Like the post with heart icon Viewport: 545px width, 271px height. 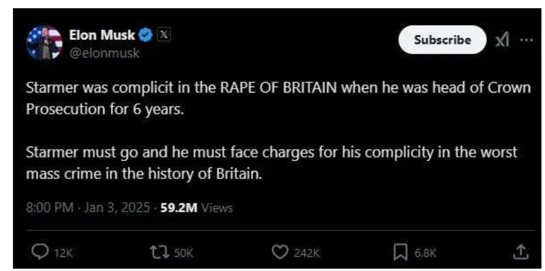tap(280, 253)
